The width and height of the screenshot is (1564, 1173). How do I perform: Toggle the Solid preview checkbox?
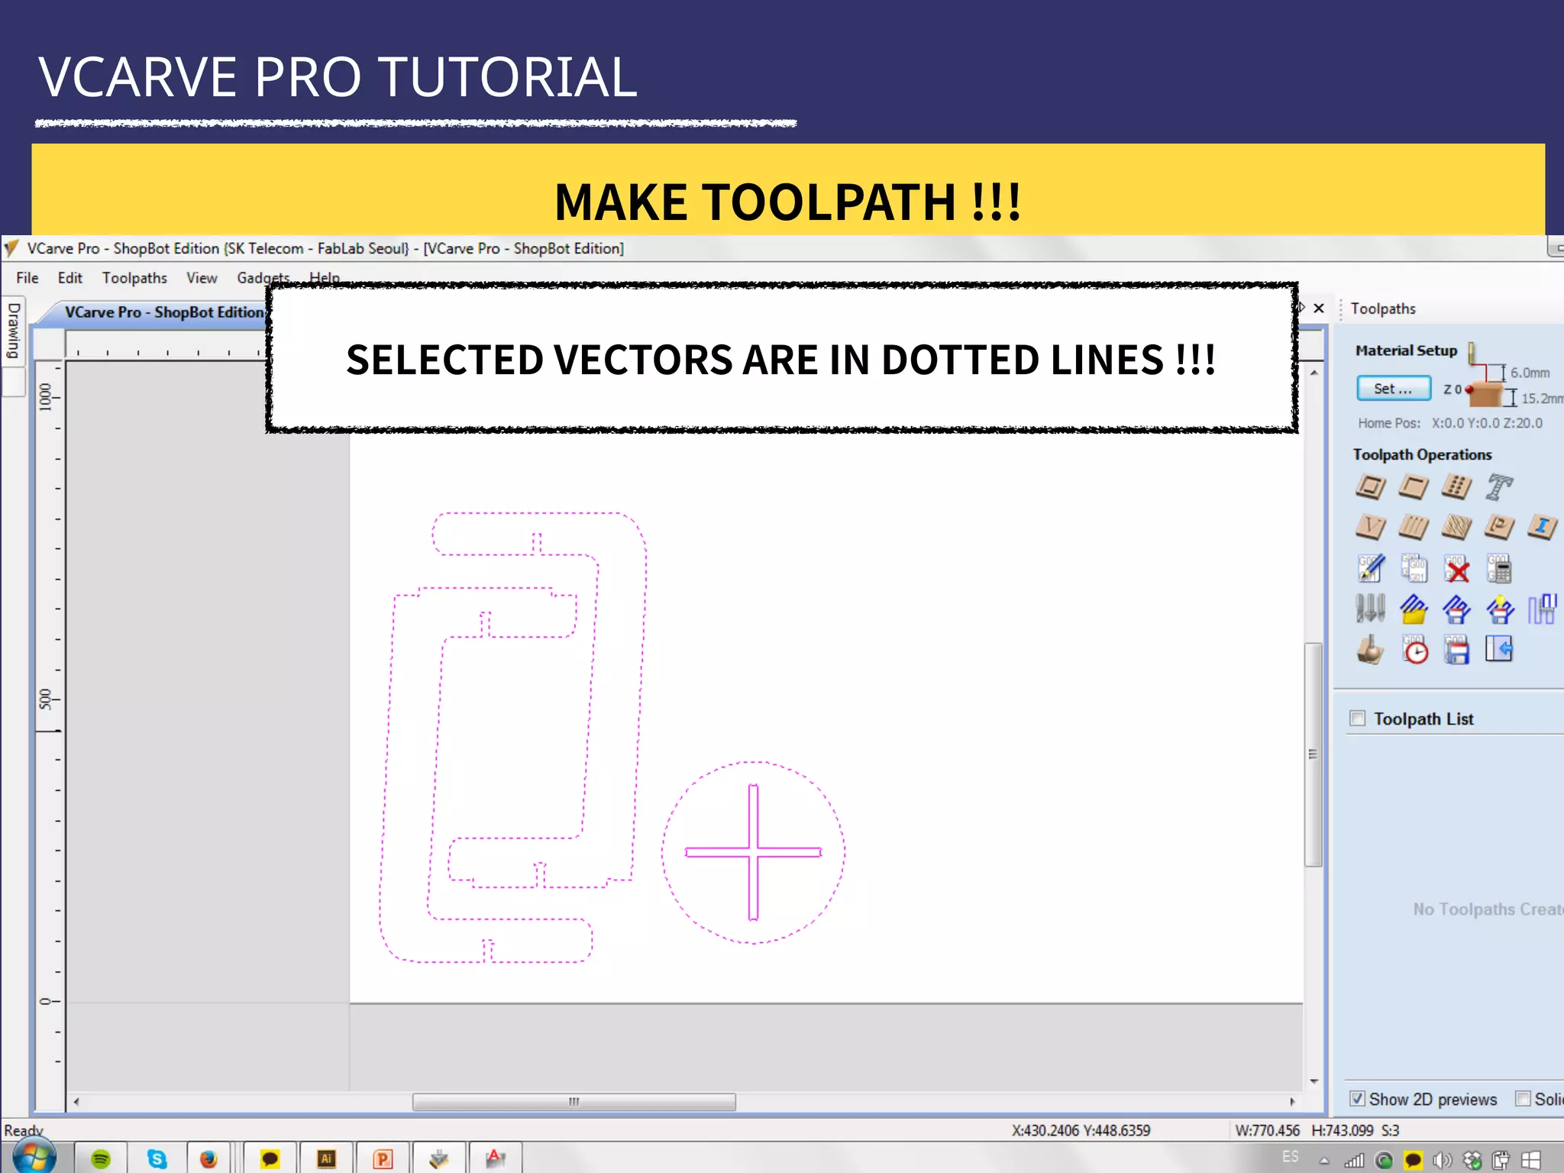[x=1523, y=1099]
